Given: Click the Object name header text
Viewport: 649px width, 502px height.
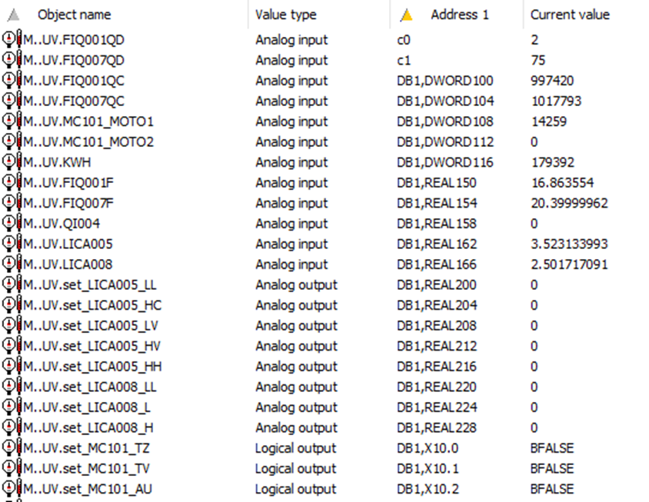Looking at the screenshot, I should pos(74,15).
